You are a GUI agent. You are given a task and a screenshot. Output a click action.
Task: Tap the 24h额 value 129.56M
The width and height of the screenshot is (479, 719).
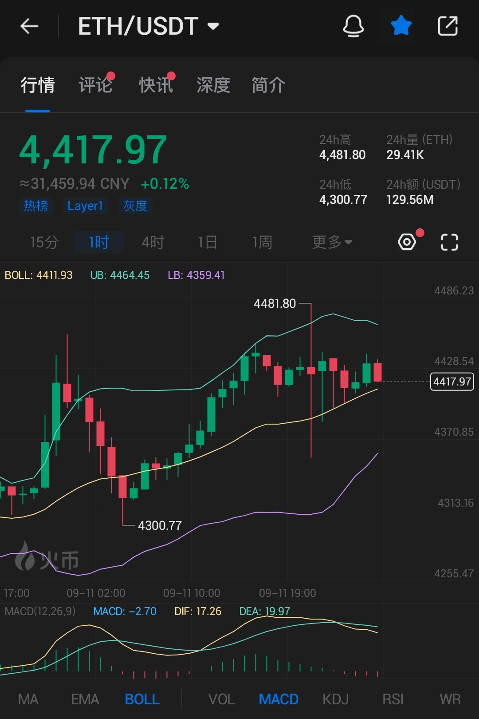410,200
